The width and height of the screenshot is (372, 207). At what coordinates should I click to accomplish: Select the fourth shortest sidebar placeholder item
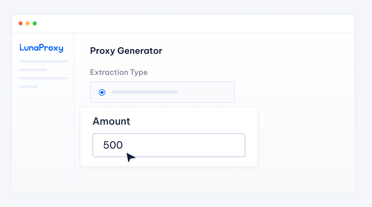(29, 87)
